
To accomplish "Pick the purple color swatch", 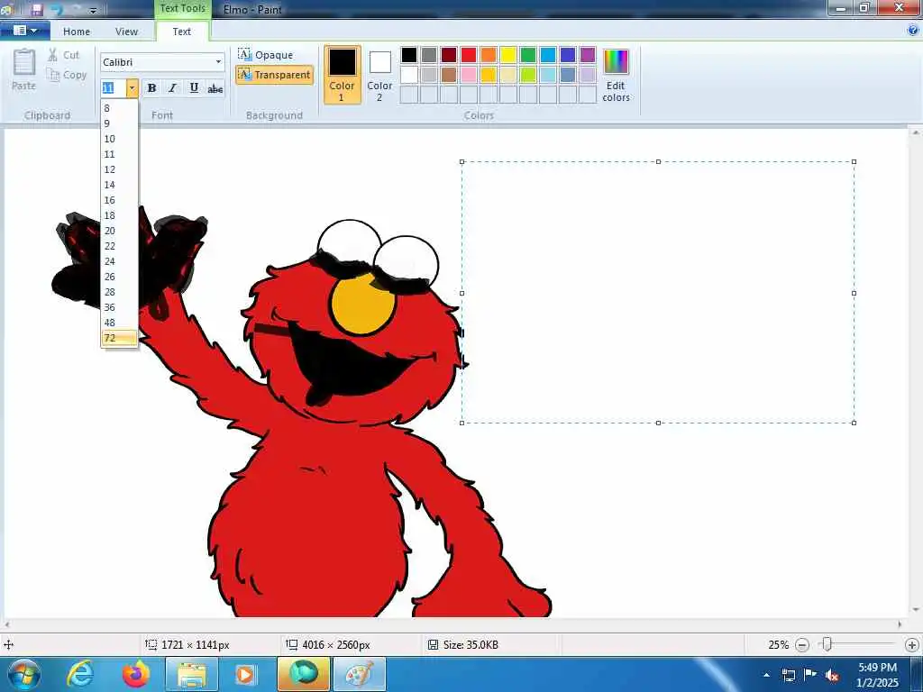I will (x=588, y=55).
